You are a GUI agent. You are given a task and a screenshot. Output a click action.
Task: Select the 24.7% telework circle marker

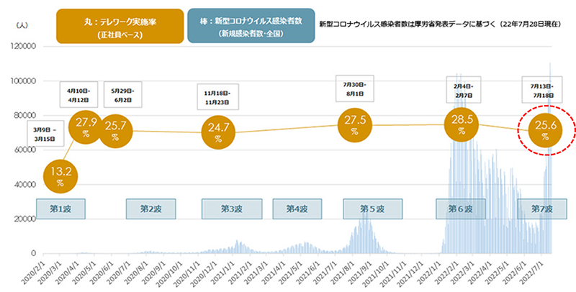(215, 132)
